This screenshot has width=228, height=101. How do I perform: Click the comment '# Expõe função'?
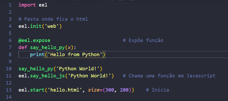143,40
